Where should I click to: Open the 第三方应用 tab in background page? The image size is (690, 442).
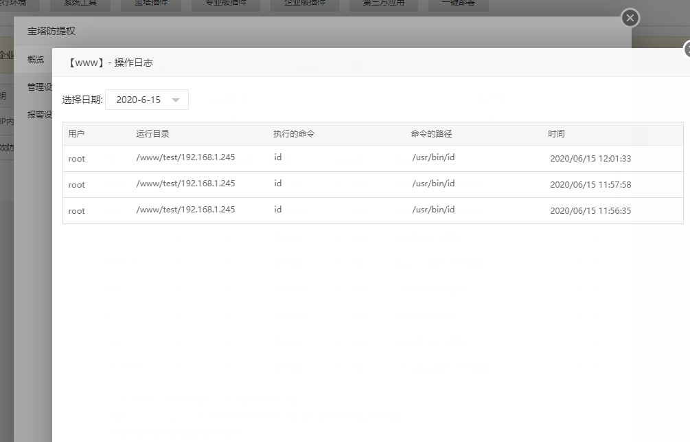[383, 3]
